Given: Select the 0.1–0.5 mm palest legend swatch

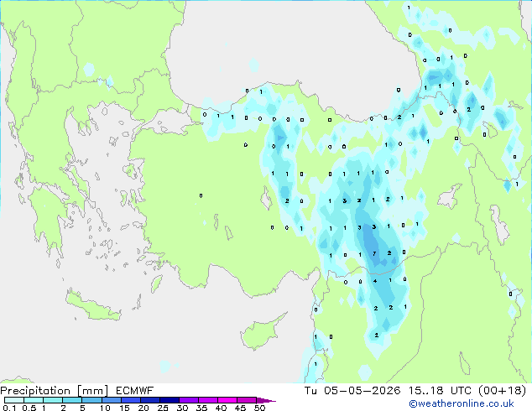Looking at the screenshot, I should 14,400.
